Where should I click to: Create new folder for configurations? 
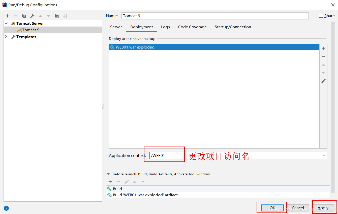tap(57, 16)
